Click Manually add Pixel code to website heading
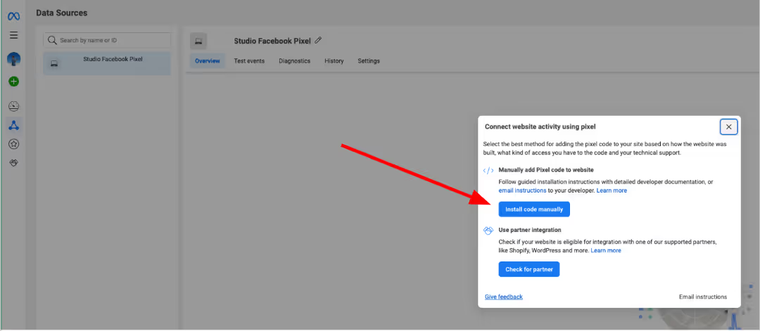The image size is (760, 331). click(546, 170)
